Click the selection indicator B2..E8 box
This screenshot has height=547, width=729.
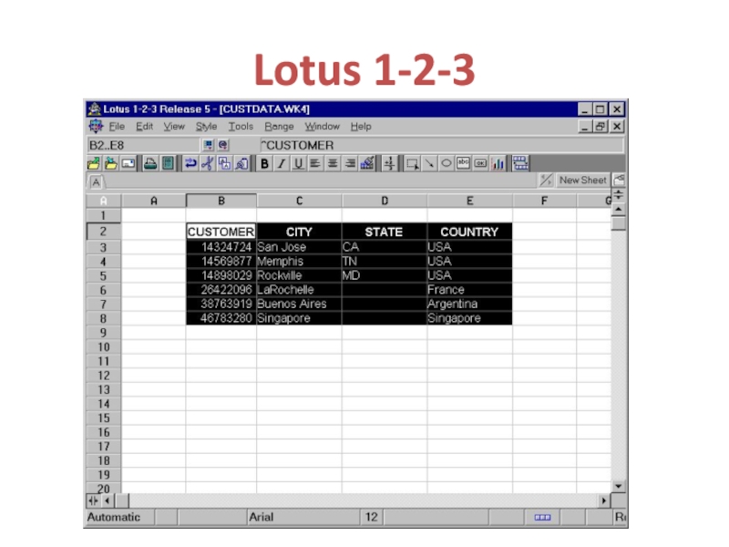(143, 145)
